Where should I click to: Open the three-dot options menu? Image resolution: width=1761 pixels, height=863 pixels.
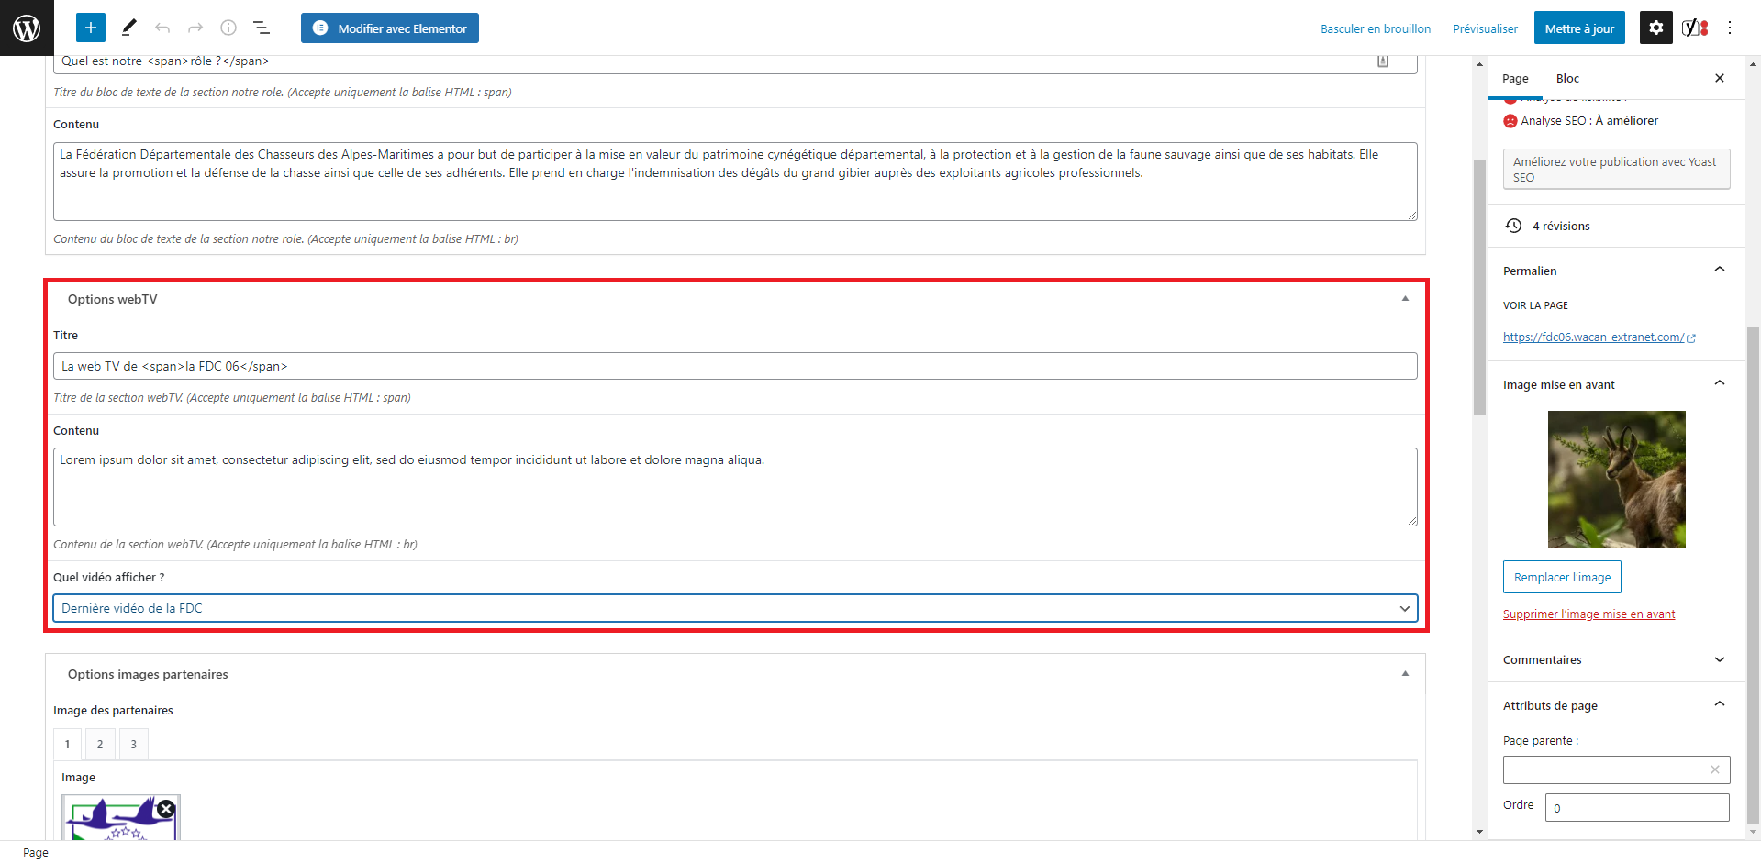click(x=1730, y=28)
